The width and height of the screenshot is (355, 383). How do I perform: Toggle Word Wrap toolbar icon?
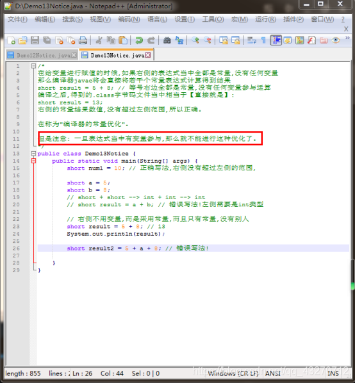coord(251,40)
